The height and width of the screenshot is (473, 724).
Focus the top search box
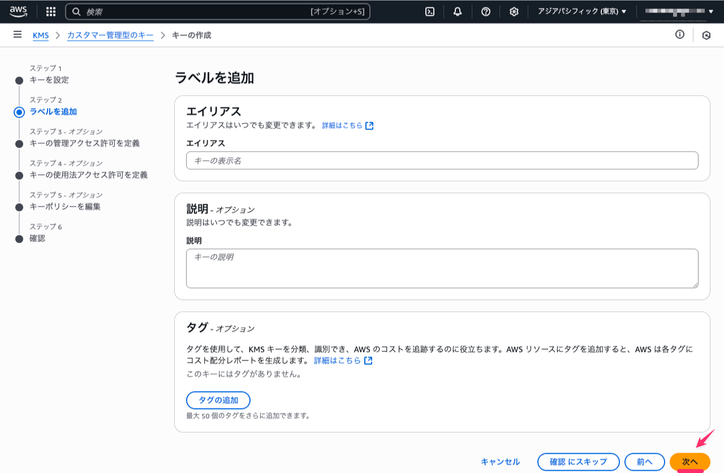pos(218,11)
